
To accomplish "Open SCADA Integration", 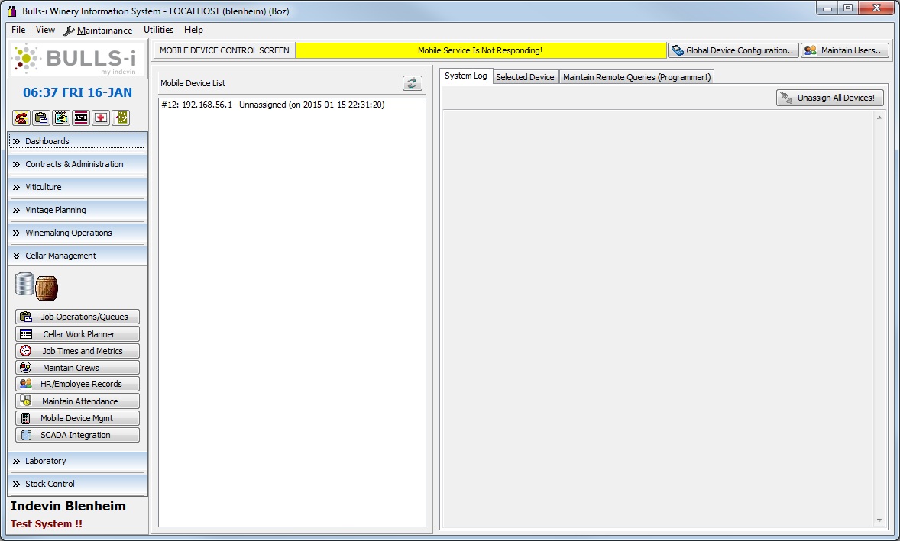I will click(77, 435).
